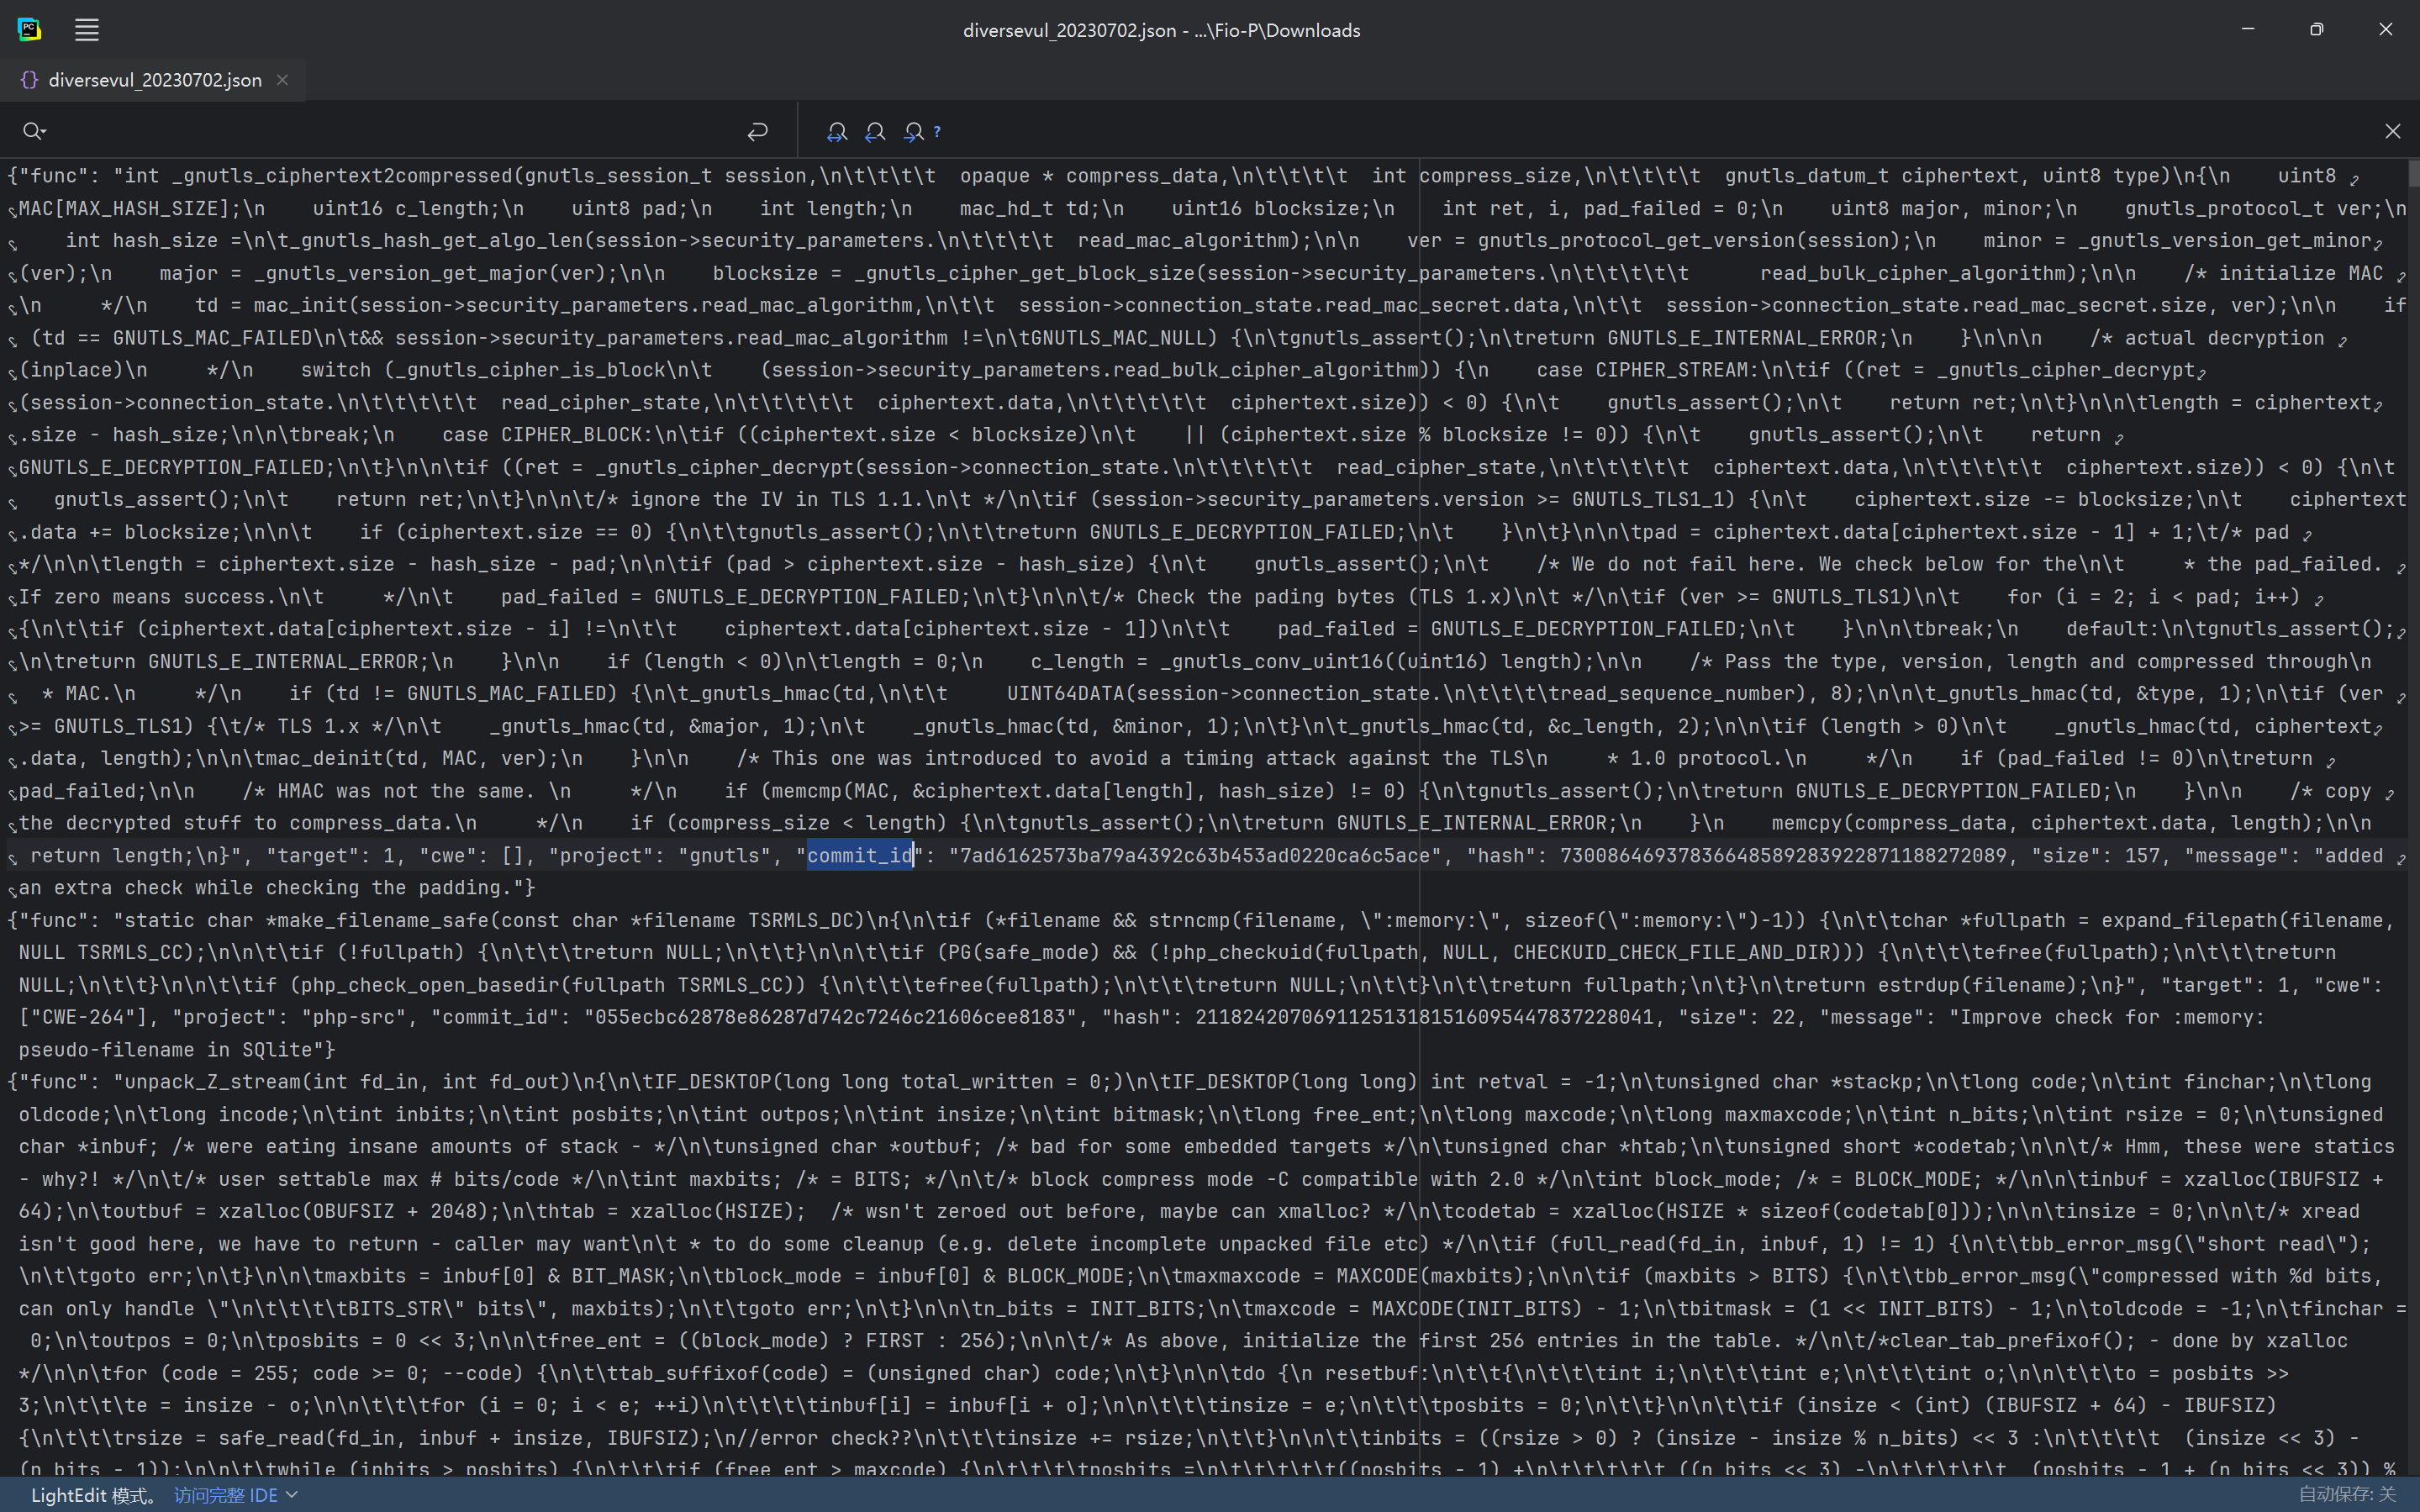The width and height of the screenshot is (2420, 1512).
Task: Click search-all magnifier with double arrow
Action: [837, 131]
